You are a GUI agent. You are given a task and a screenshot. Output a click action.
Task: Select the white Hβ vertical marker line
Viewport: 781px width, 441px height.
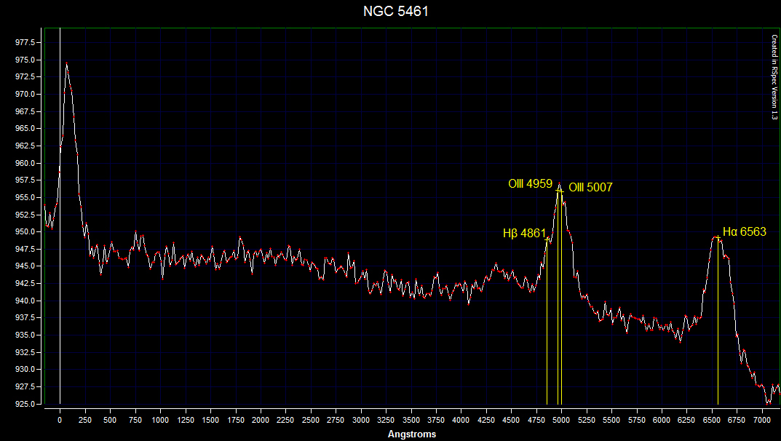tap(547, 327)
